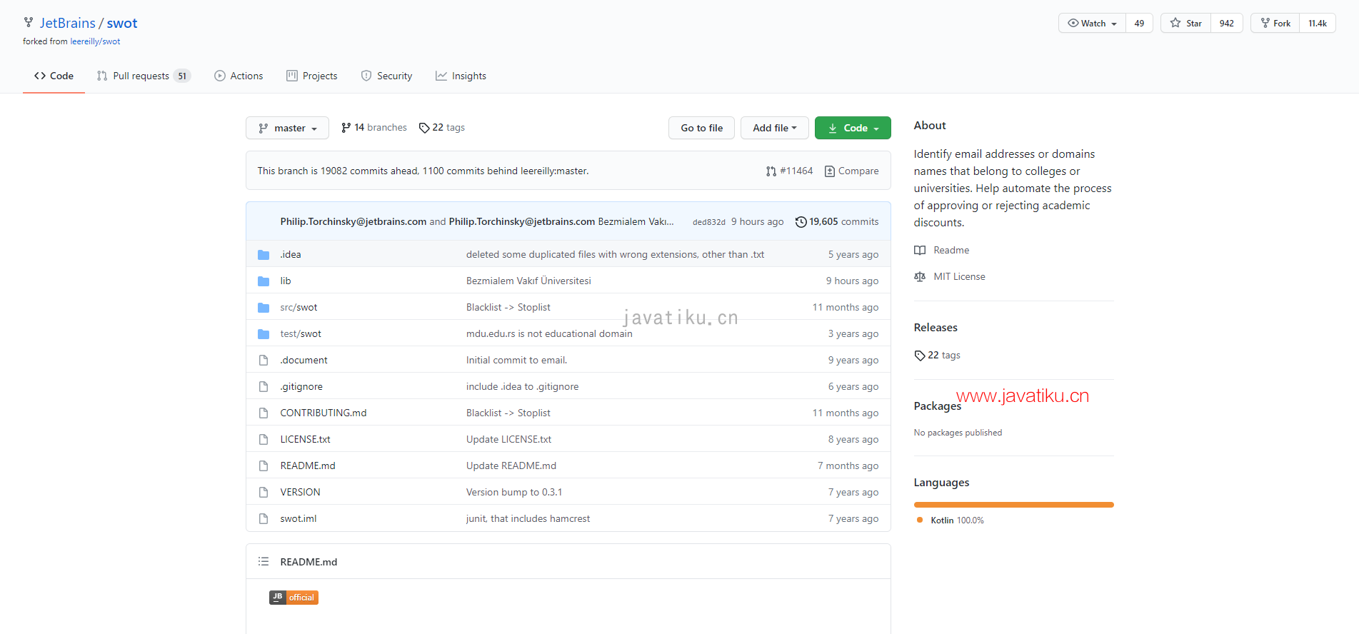
Task: Open the README table of contents list icon
Action: point(264,562)
